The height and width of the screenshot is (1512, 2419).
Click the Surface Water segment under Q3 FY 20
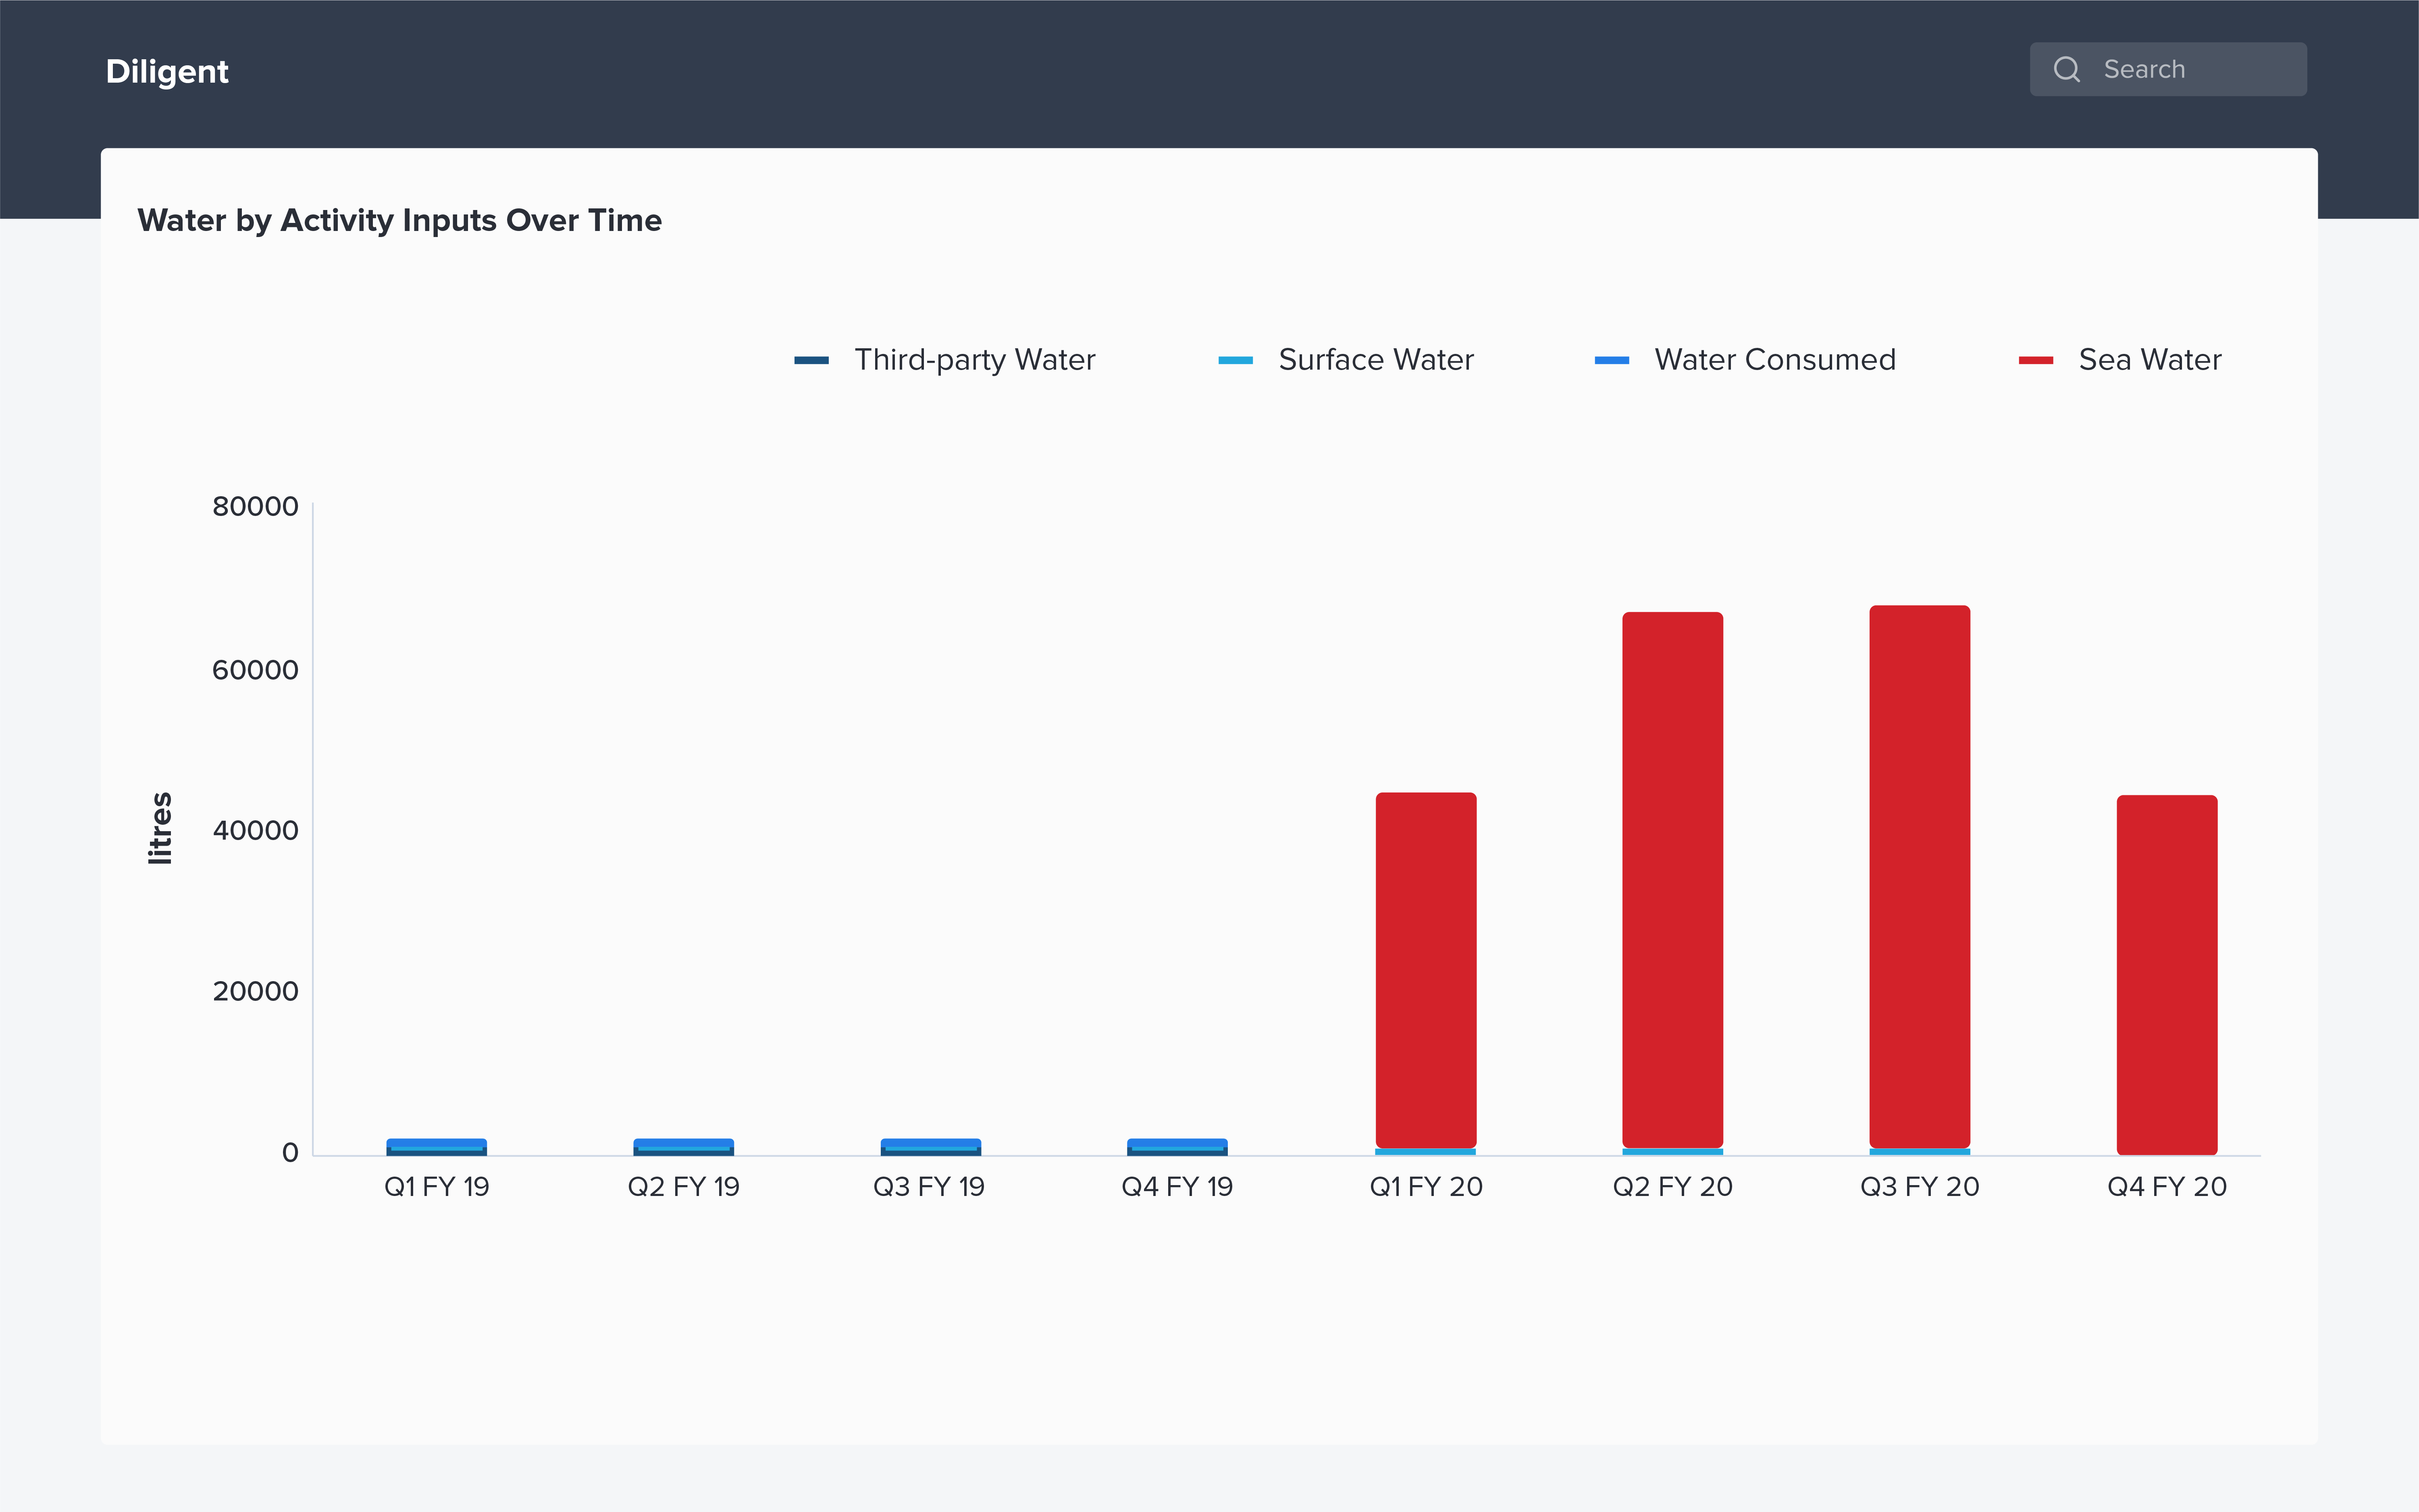1920,1152
